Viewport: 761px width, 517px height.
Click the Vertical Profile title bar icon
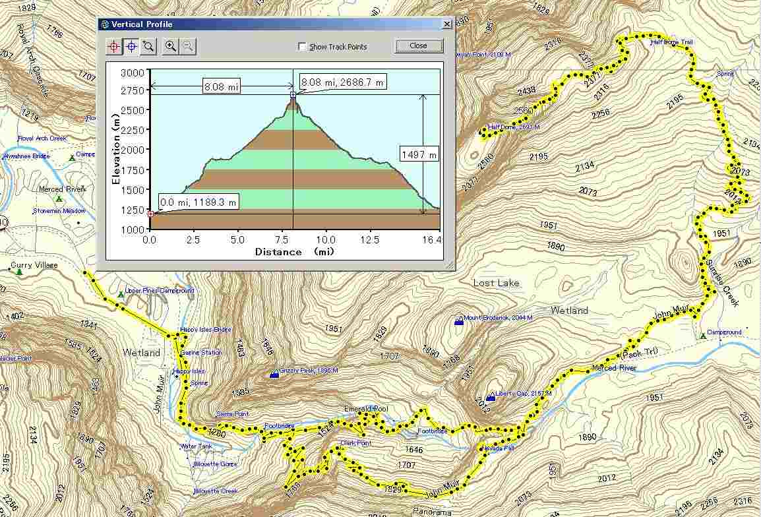(104, 24)
